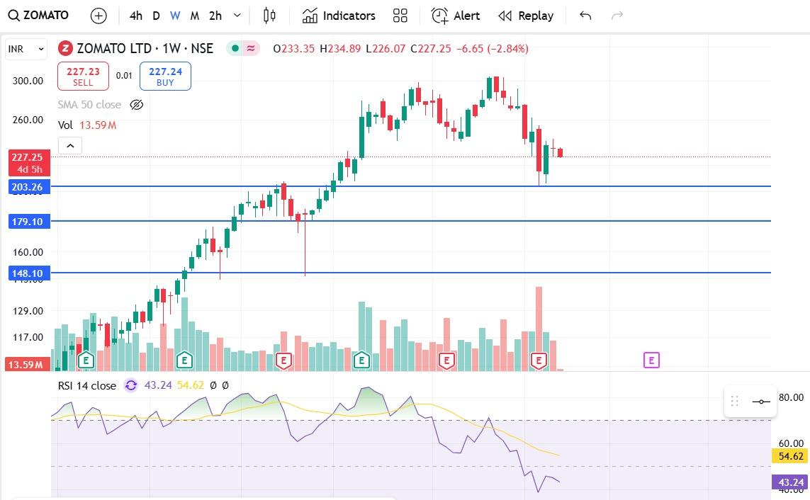Open the Indicators dialog

click(339, 16)
